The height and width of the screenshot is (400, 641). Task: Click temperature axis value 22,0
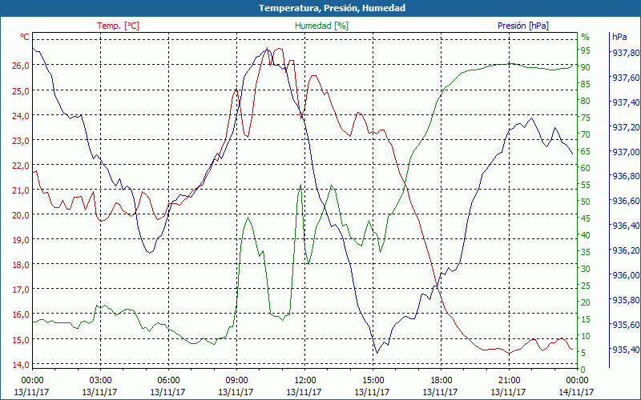point(22,166)
